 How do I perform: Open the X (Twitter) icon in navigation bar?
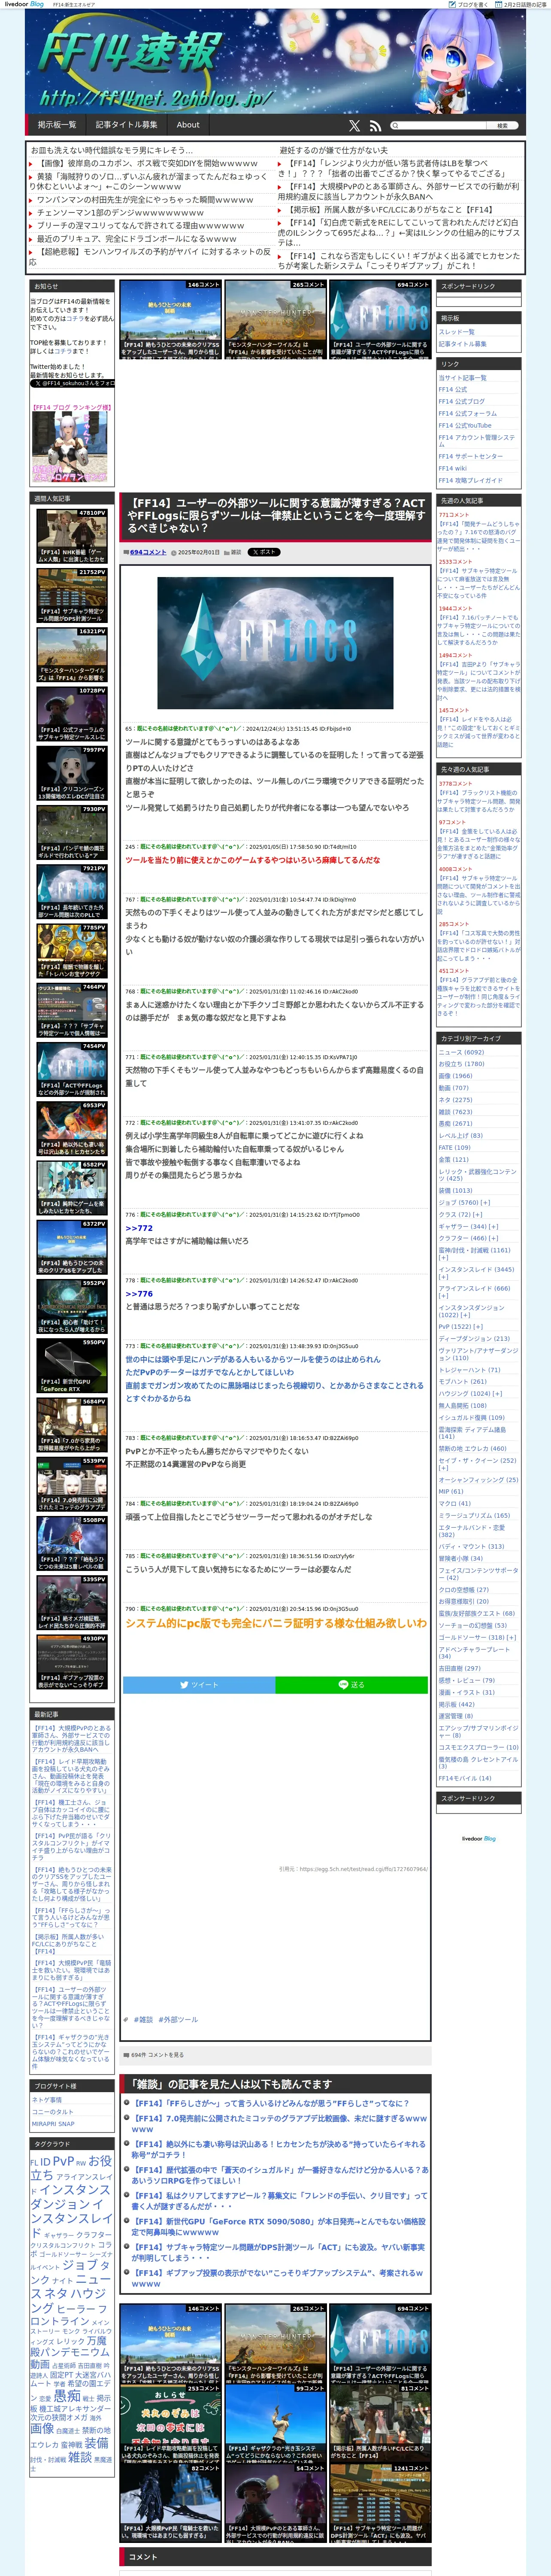tap(354, 126)
